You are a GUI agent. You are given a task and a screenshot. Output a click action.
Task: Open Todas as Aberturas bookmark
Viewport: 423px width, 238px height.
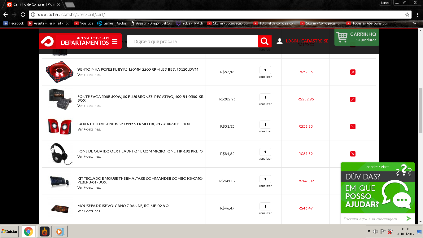(x=367, y=23)
